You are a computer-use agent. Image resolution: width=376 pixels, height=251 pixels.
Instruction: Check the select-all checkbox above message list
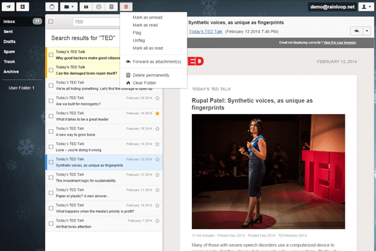click(x=51, y=21)
